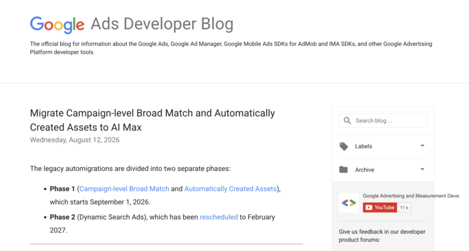Click the Google Developers chevrons logo
This screenshot has width=469, height=251.
click(349, 203)
